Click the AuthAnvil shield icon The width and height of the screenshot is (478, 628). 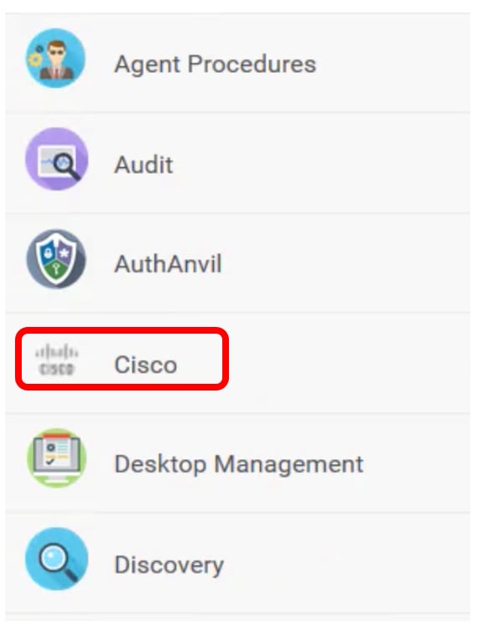click(x=56, y=258)
